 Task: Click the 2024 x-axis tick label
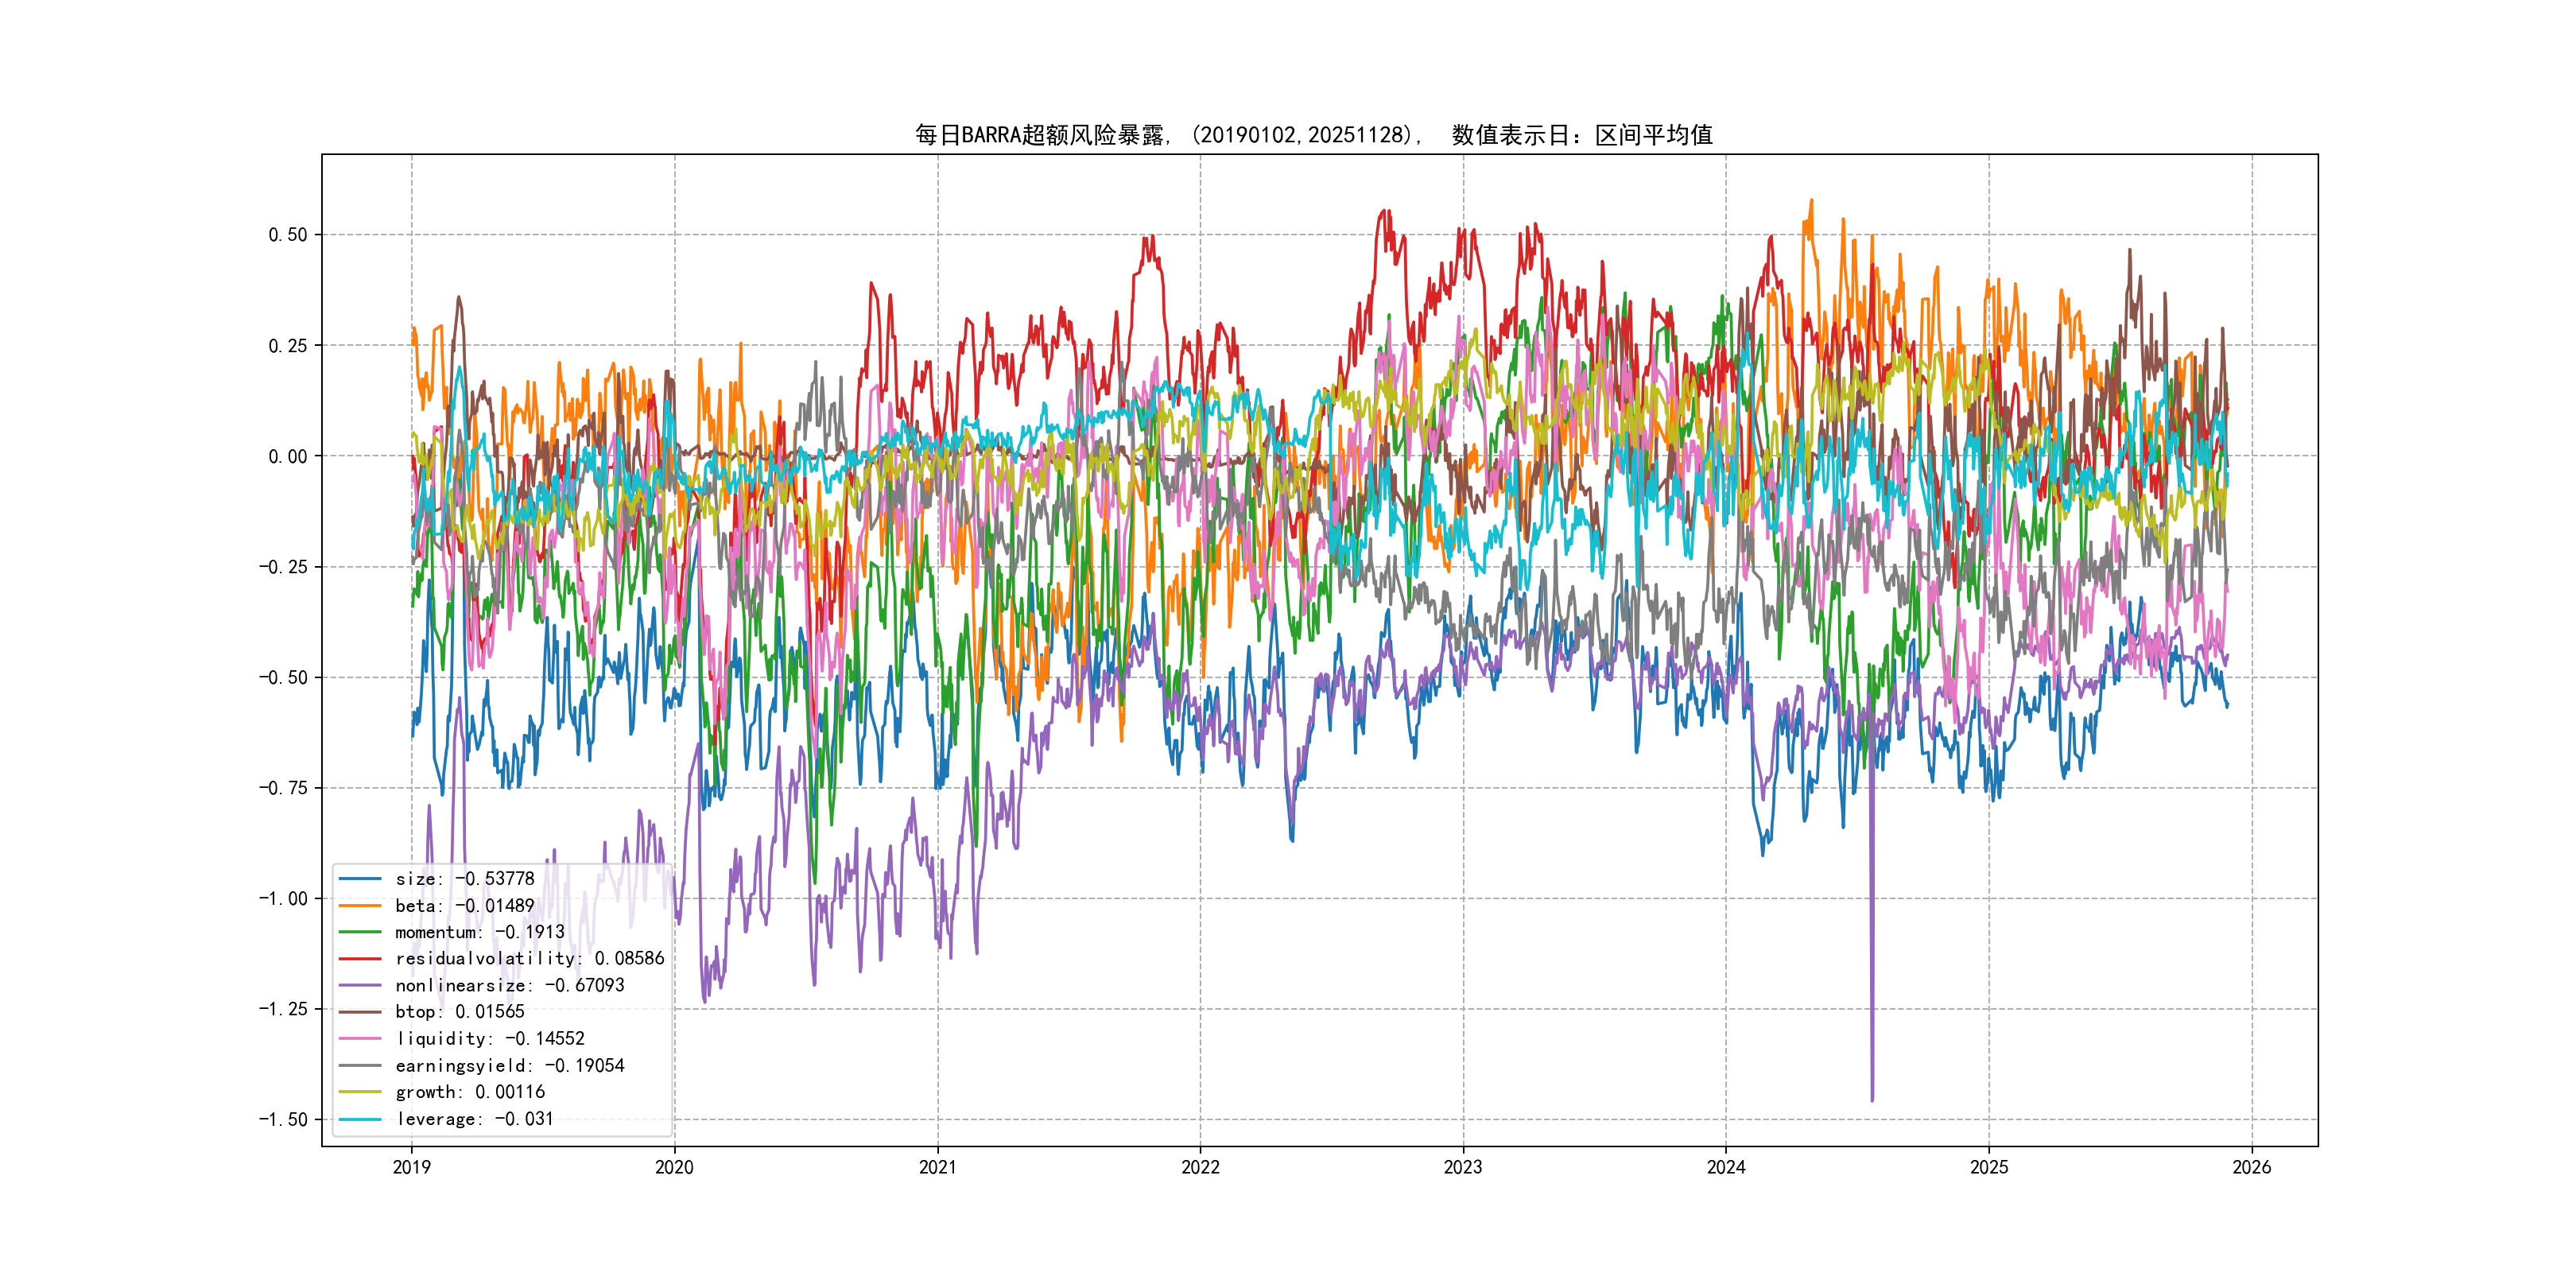click(1726, 1167)
